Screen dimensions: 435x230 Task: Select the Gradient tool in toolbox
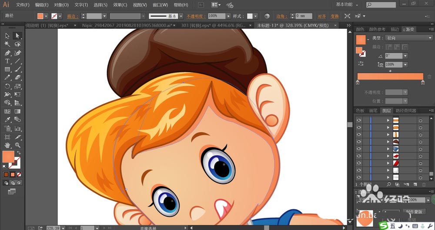coord(17,111)
